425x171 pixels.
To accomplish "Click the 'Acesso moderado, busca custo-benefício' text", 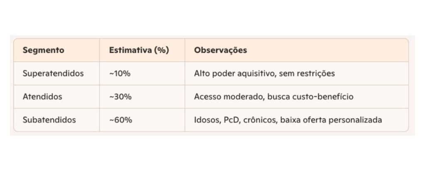I will pyautogui.click(x=274, y=97).
